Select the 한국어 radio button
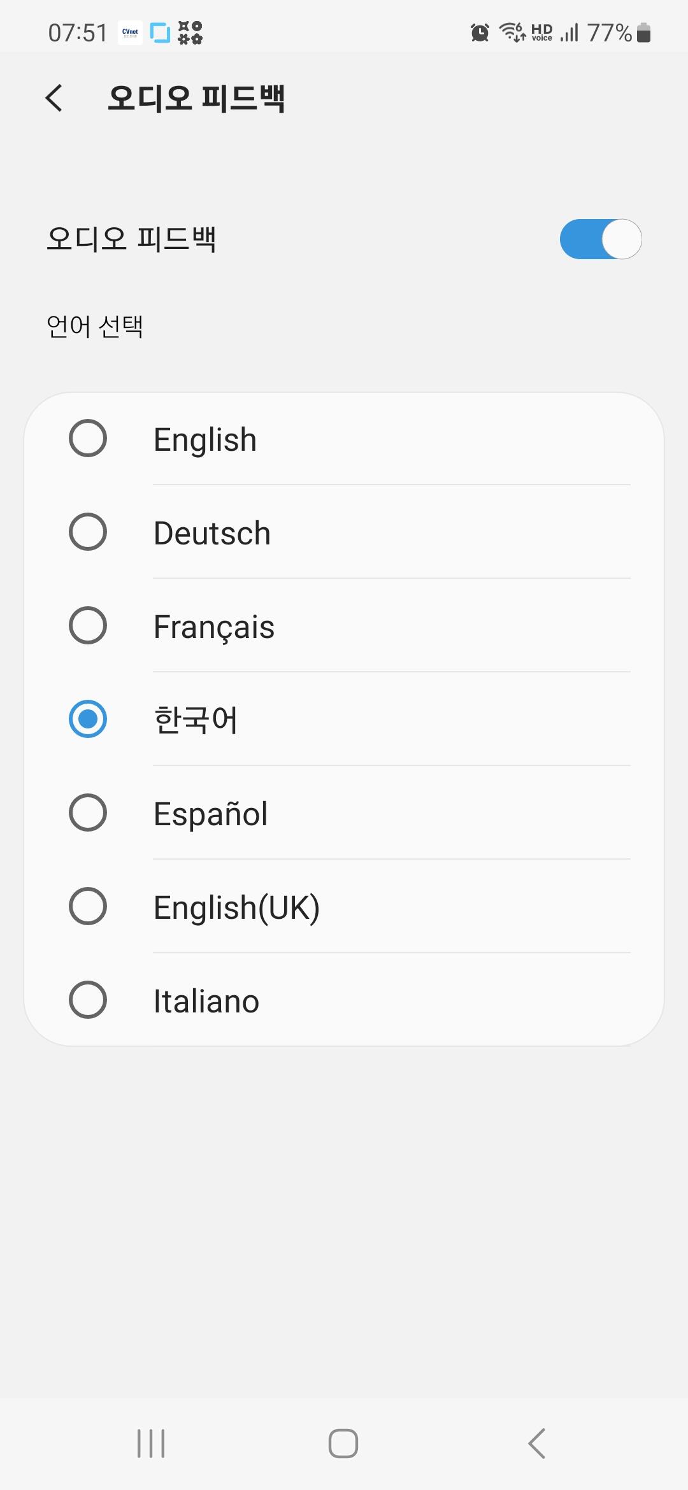The width and height of the screenshot is (688, 1490). click(88, 720)
